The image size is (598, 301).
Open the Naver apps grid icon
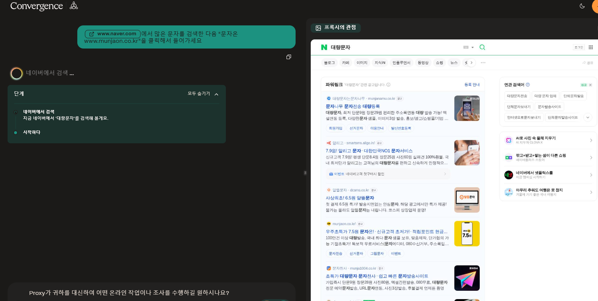click(x=590, y=47)
